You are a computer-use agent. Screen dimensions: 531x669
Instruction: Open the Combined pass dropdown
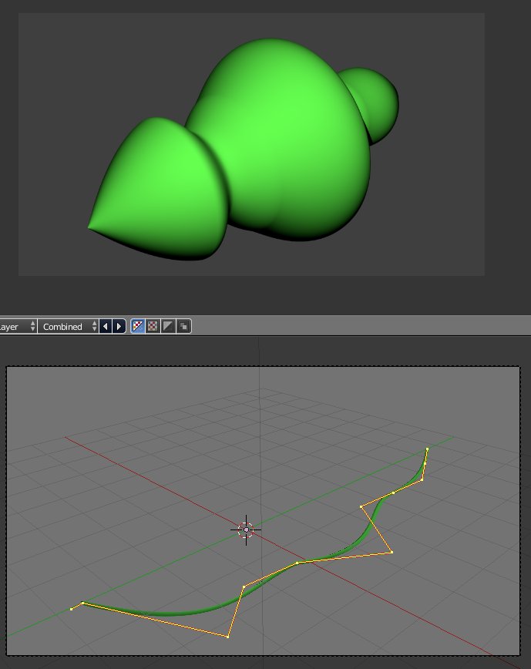69,326
